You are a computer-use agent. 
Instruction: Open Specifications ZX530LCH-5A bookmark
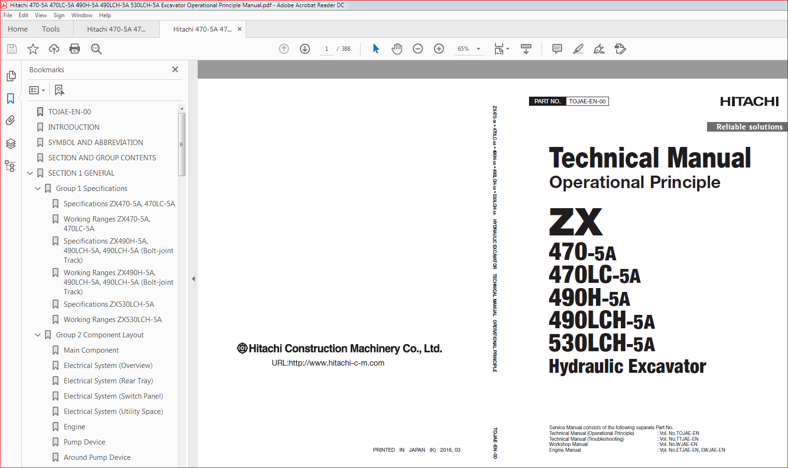coord(109,304)
